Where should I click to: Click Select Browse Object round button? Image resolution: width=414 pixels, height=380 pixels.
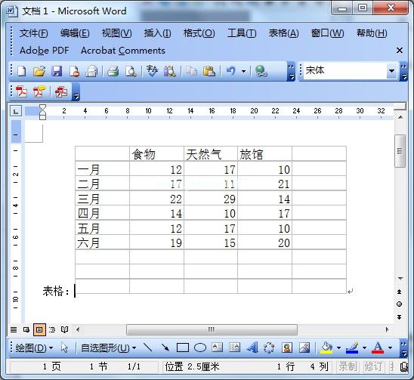tap(399, 304)
